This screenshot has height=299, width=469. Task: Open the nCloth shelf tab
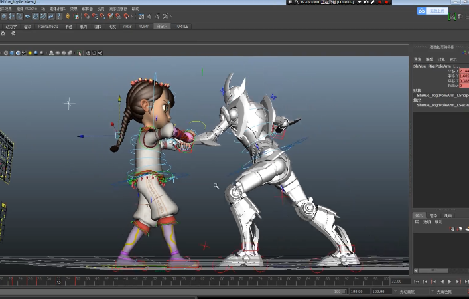(144, 27)
